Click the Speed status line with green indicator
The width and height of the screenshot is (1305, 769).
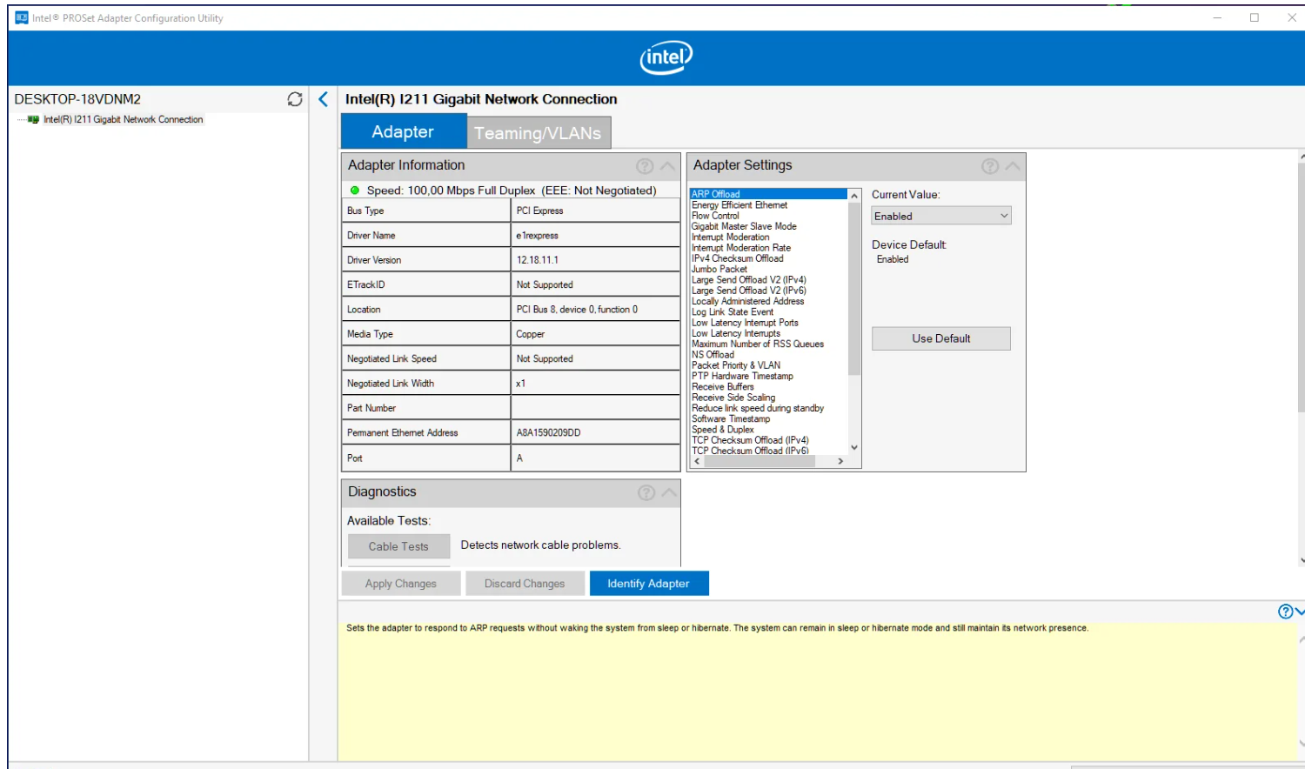pyautogui.click(x=504, y=191)
